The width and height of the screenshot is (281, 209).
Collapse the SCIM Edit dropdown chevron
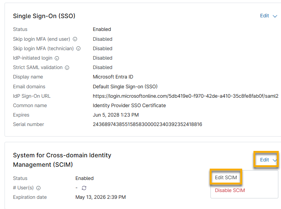[275, 160]
